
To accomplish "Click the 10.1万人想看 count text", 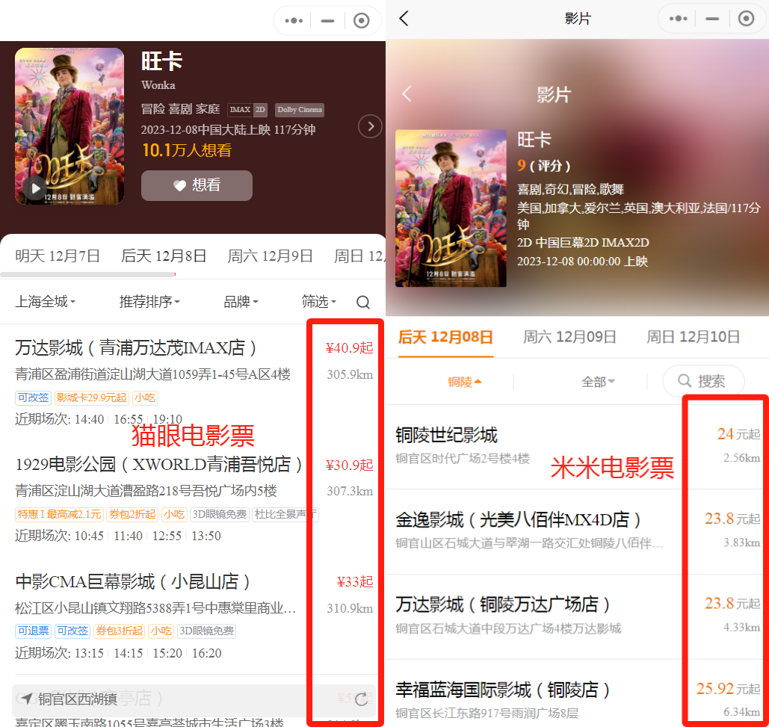I will [x=186, y=150].
